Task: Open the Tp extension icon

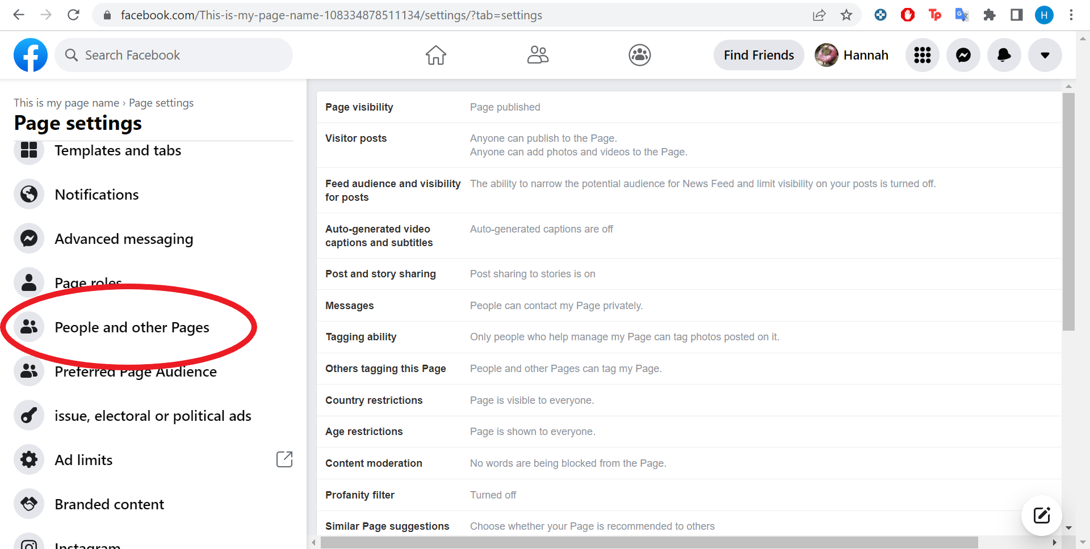Action: [934, 15]
